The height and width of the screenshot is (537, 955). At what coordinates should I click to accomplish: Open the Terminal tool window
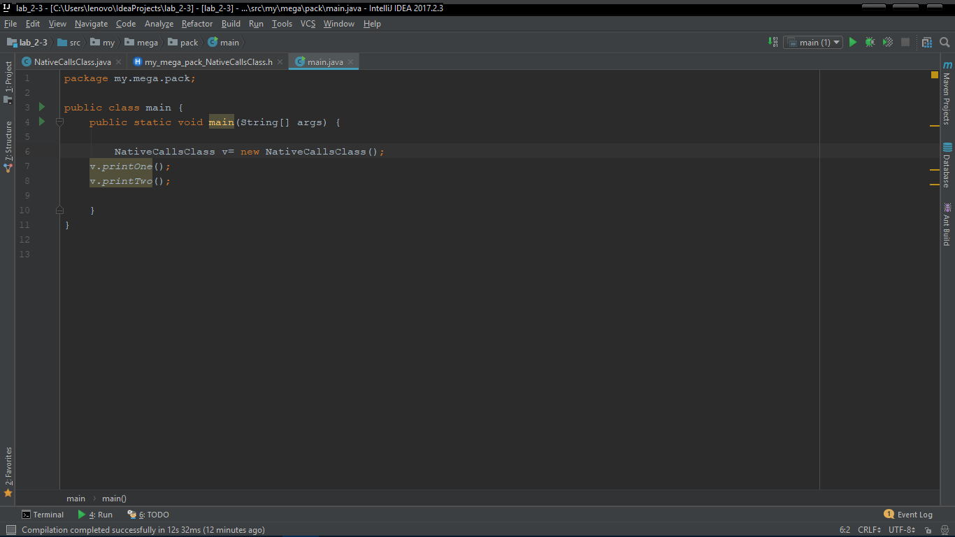[x=43, y=515]
